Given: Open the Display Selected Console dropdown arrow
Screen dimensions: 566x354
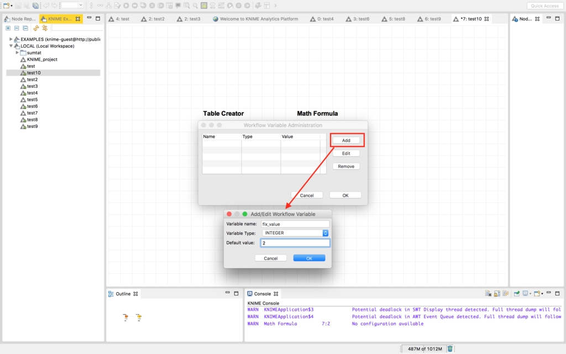Looking at the screenshot, I should 530,294.
